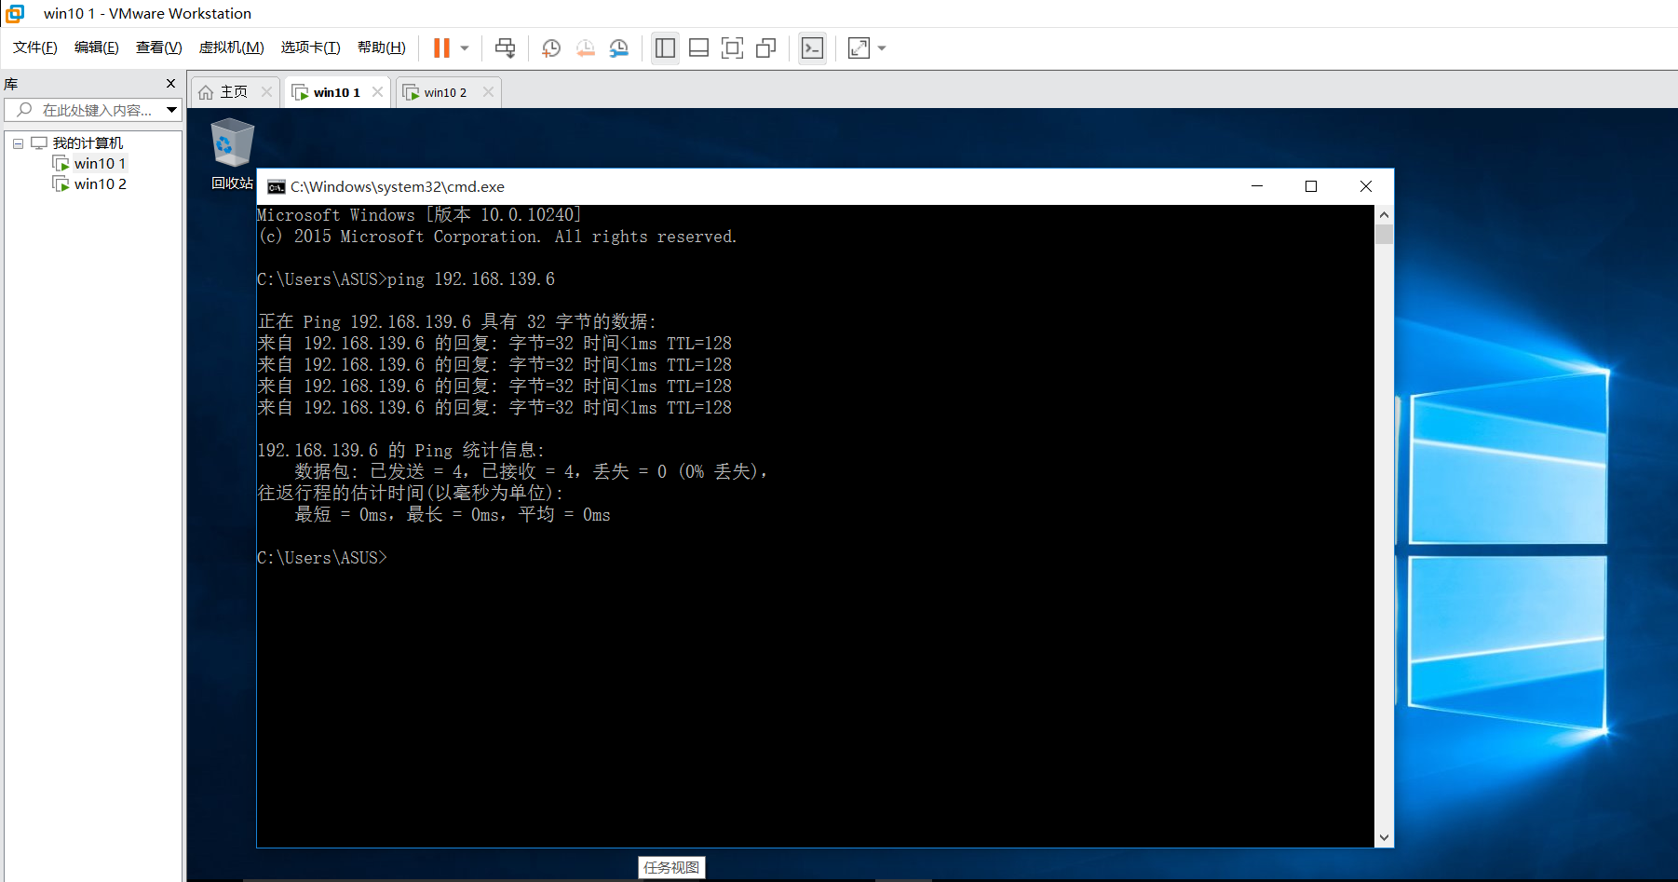Pause the running virtual machine
The image size is (1678, 882).
pos(441,48)
